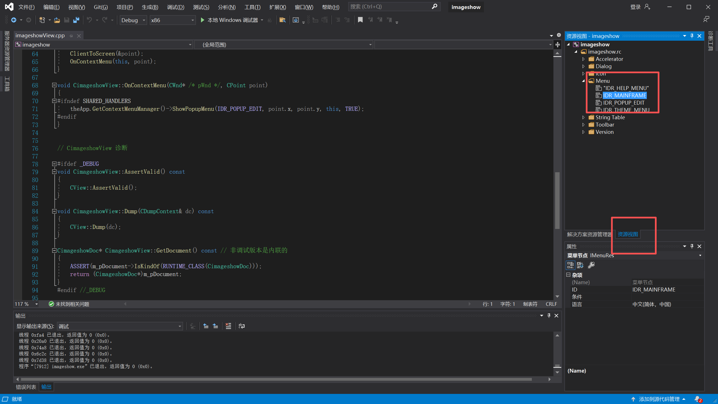This screenshot has width=718, height=404.
Task: Click the Visual Studio logo icon
Action: coord(9,7)
